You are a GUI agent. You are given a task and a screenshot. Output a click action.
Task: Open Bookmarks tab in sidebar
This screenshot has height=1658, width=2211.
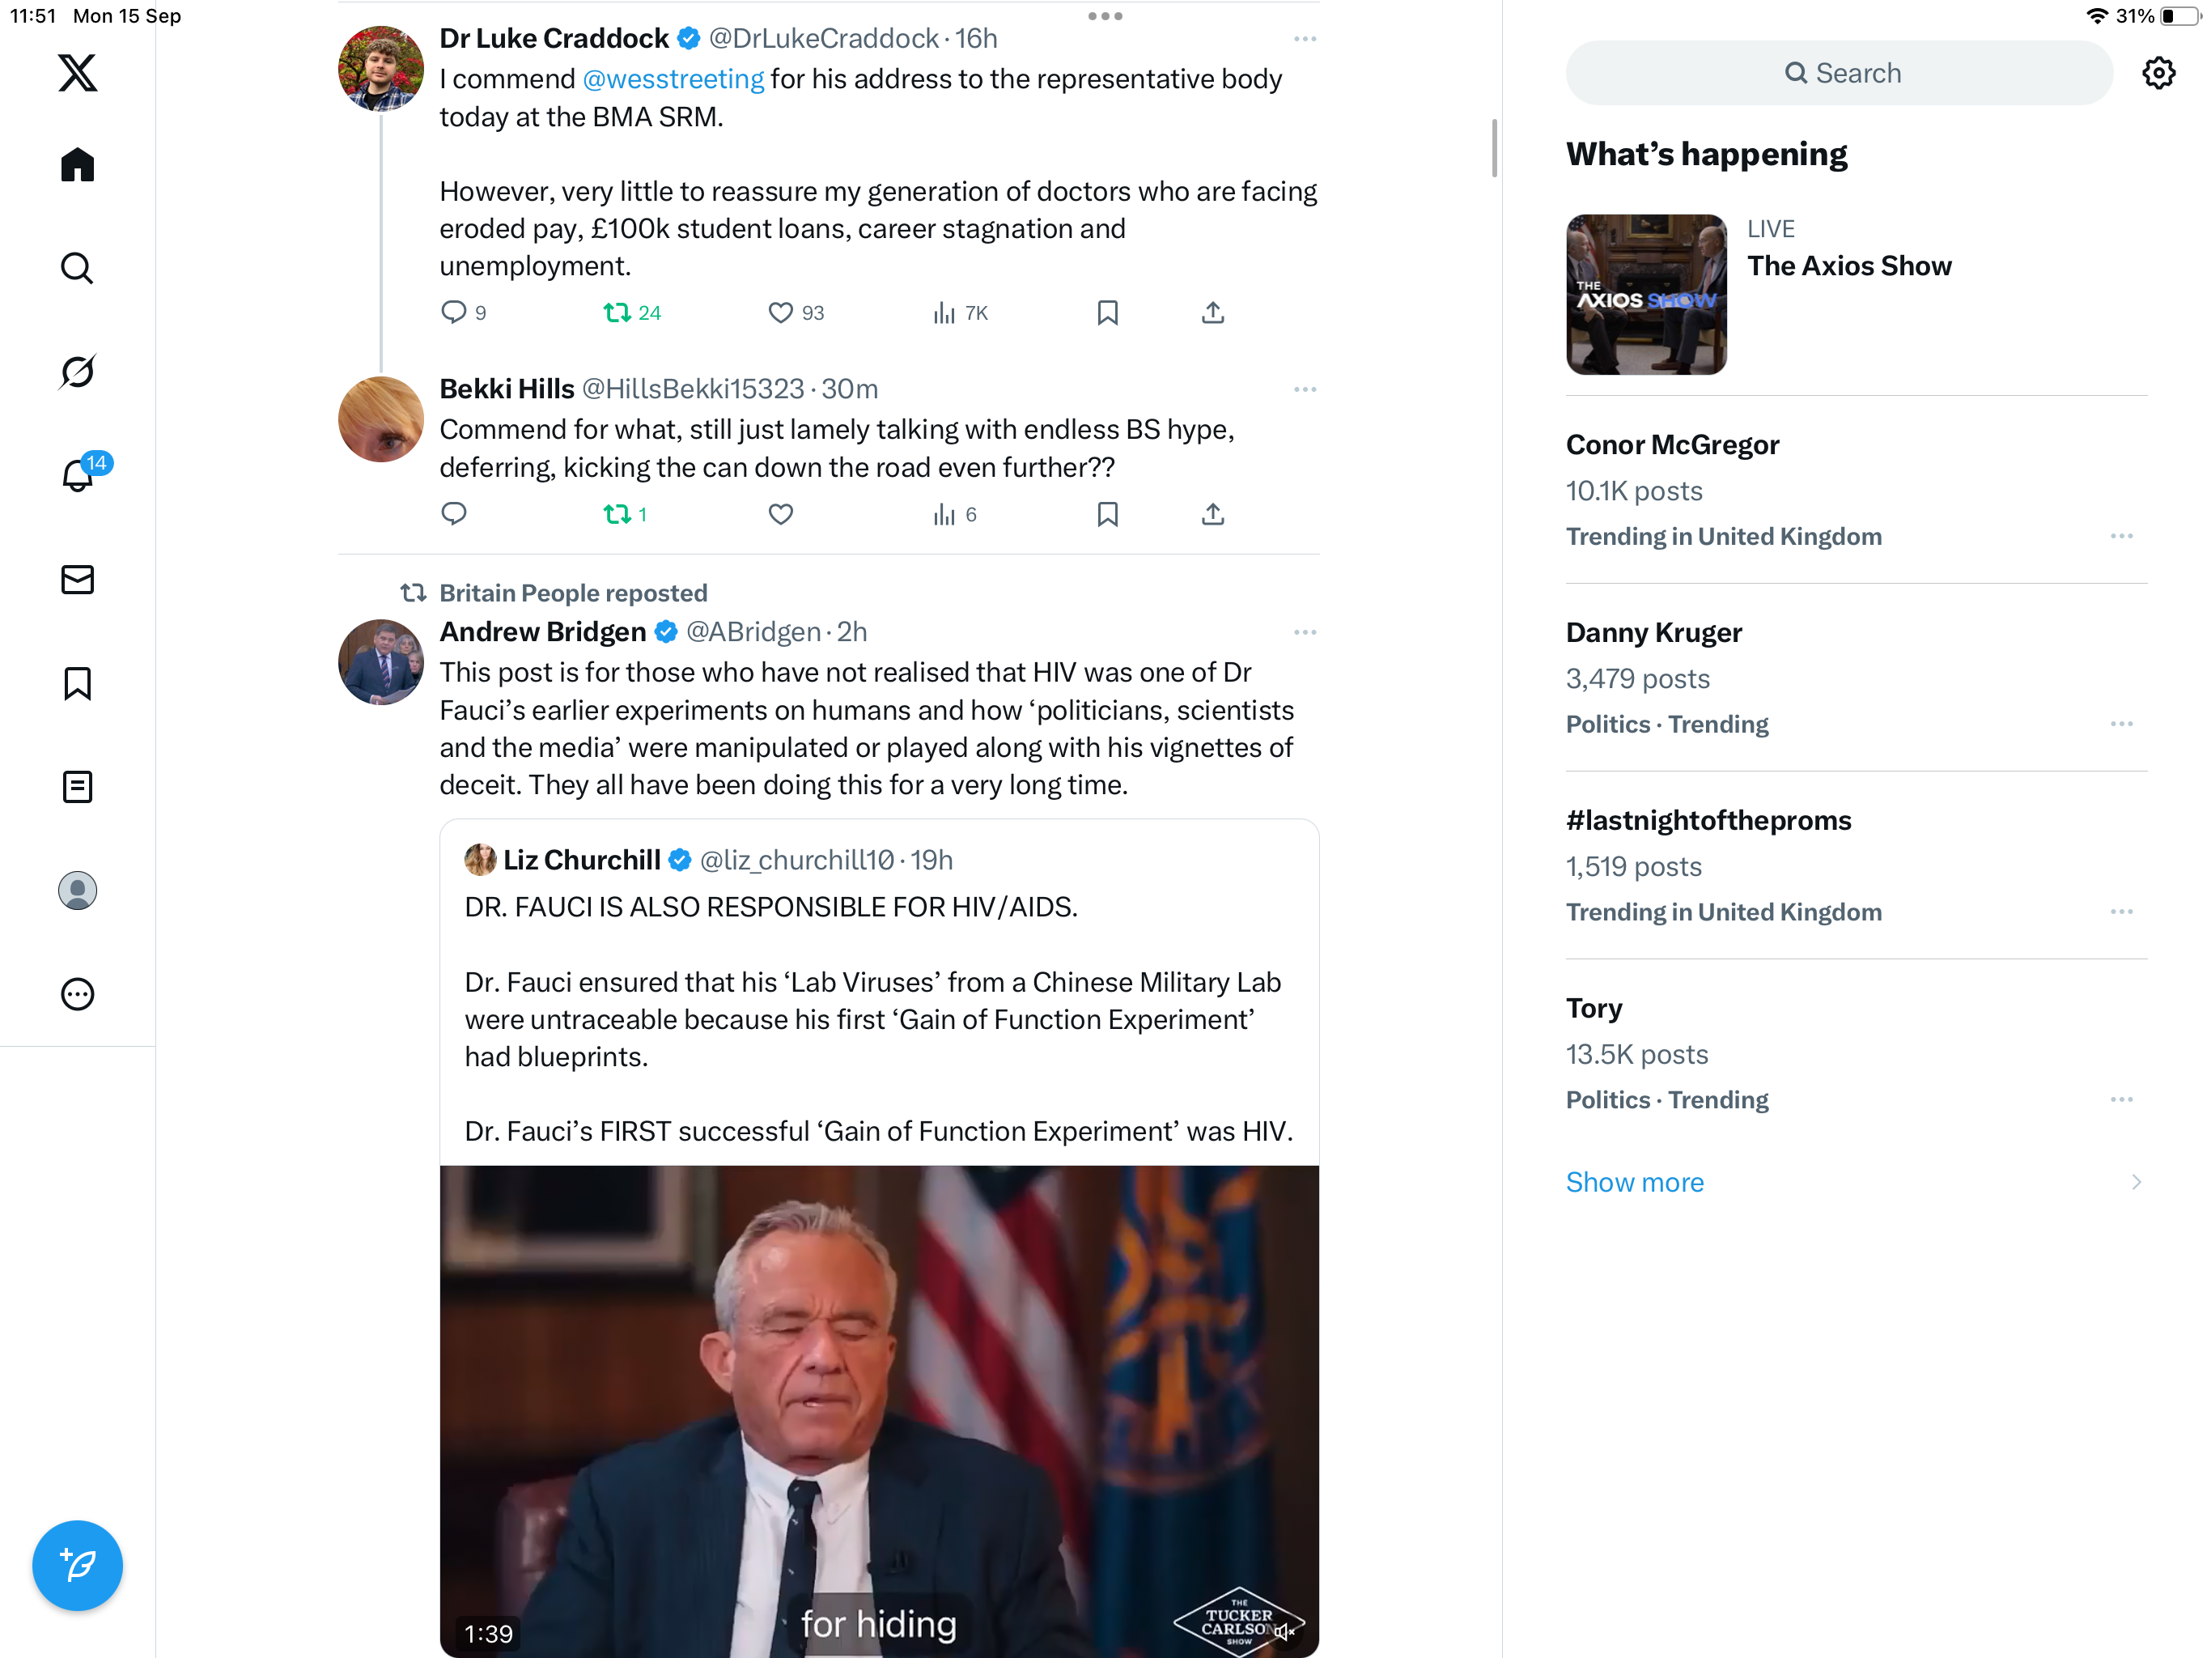pos(77,684)
